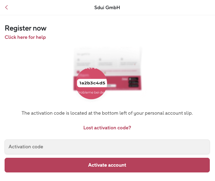This screenshot has height=181, width=215.
Task: Click the activation code location instruction text
Action: click(x=107, y=113)
